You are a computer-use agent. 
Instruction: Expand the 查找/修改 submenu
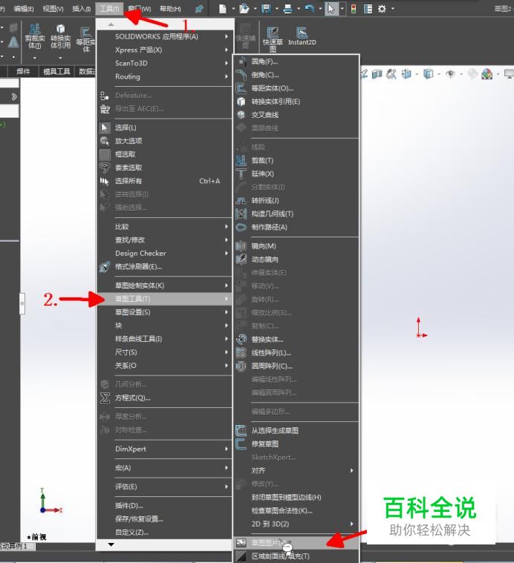coord(165,240)
